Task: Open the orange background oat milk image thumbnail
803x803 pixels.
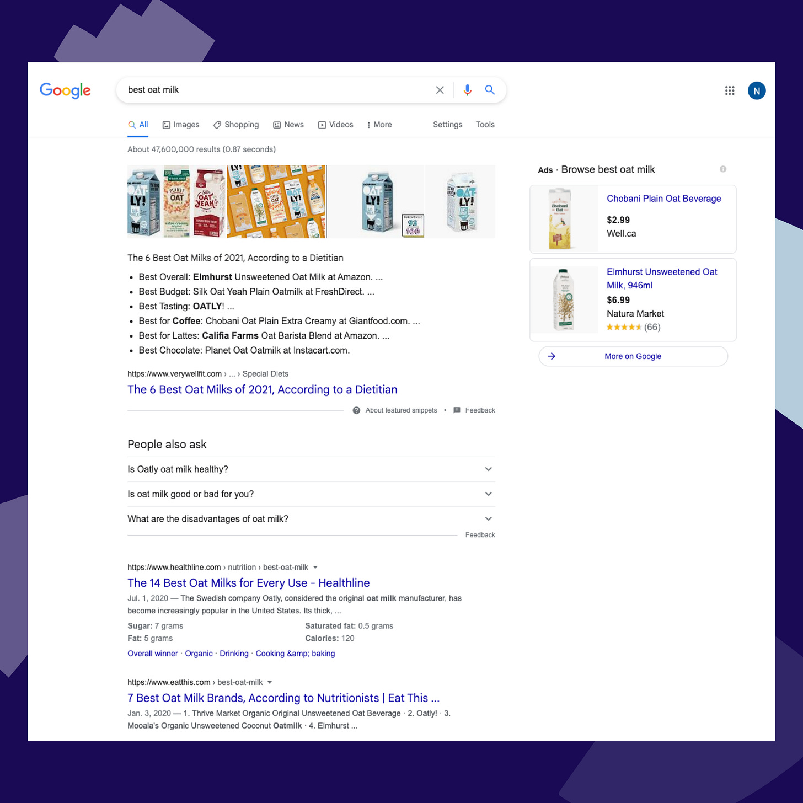Action: click(276, 201)
